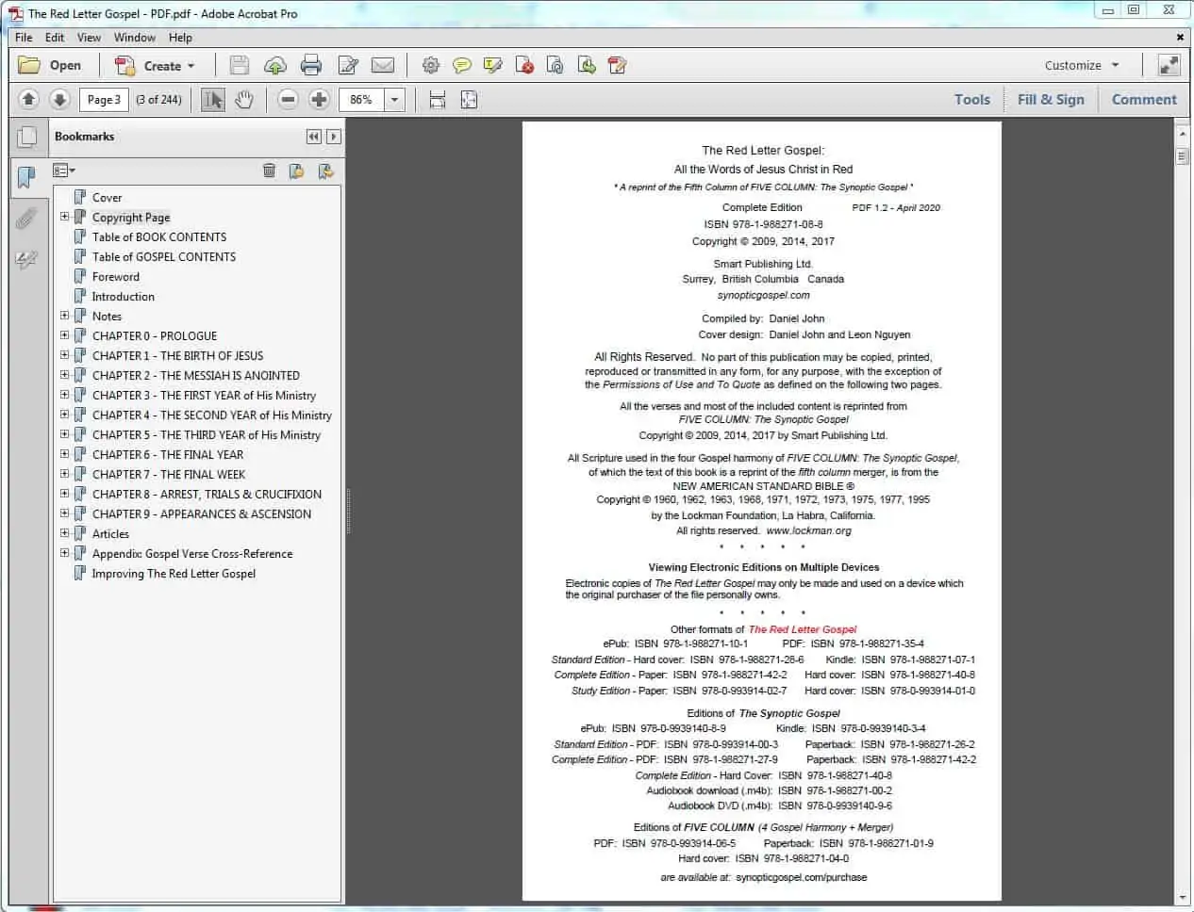Open the File menu
Screen dimensions: 1194x912
(x=24, y=38)
